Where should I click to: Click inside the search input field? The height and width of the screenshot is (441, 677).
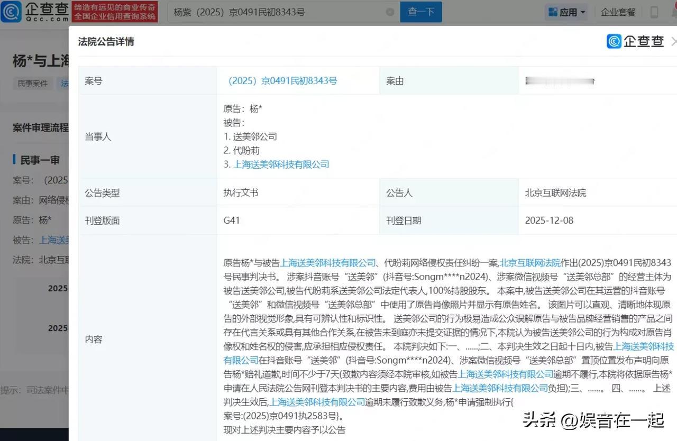coord(275,12)
